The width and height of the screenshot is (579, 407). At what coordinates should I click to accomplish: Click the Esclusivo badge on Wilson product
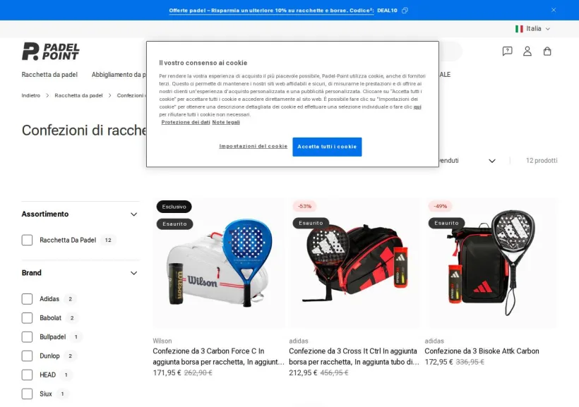tap(174, 207)
